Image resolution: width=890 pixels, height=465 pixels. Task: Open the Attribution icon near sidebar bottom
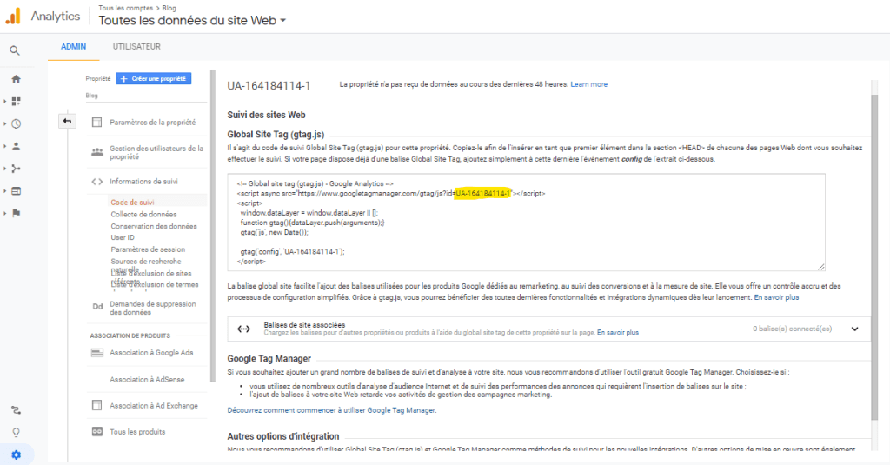tap(16, 410)
